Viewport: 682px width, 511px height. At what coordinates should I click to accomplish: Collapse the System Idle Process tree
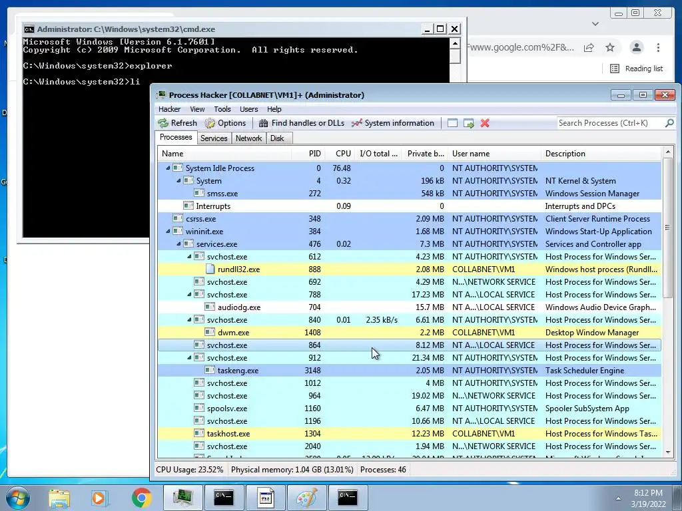tap(168, 168)
